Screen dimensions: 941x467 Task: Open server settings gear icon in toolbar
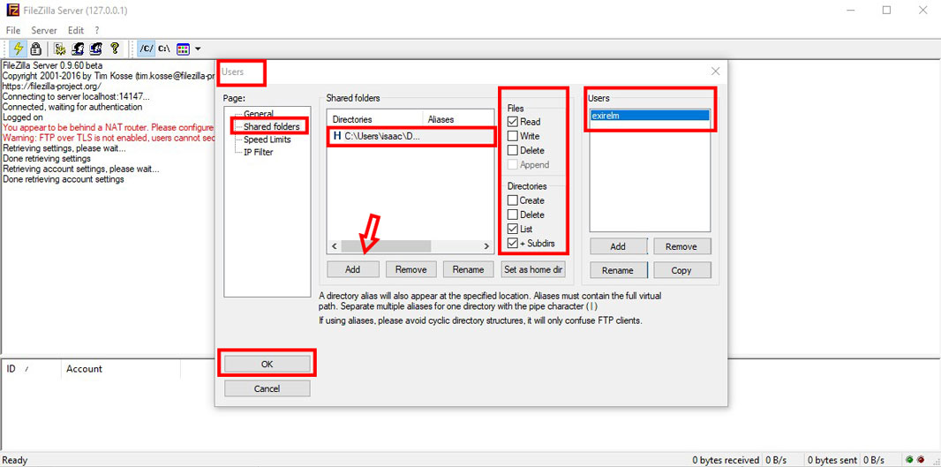tap(59, 49)
